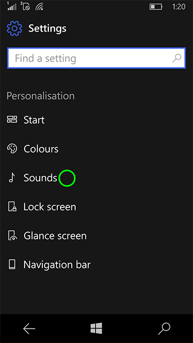Open the Sounds settings entry

tap(96, 177)
